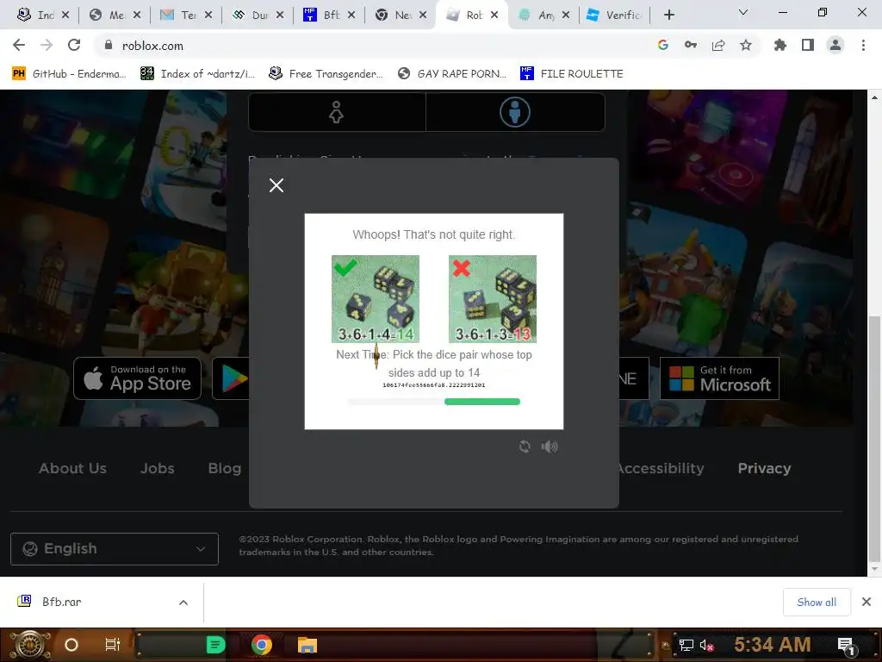
Task: Toggle the browser side panel
Action: click(x=808, y=46)
